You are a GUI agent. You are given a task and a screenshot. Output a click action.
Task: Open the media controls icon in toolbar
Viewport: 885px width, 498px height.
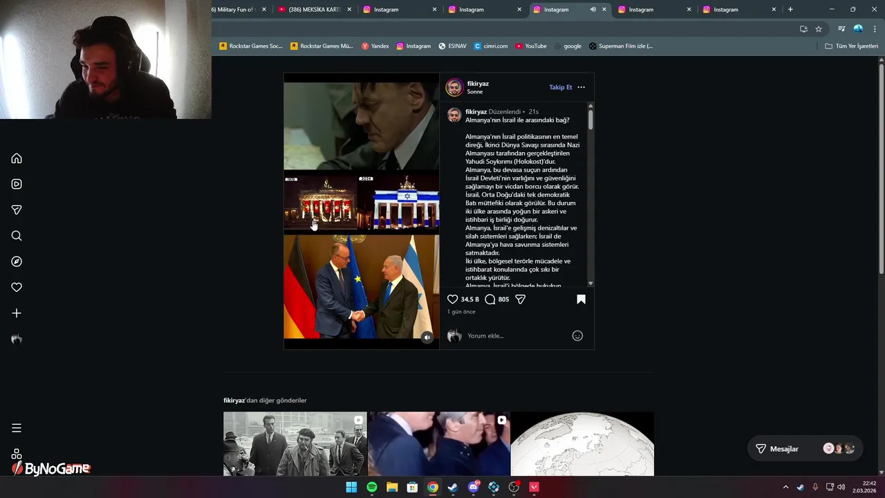coord(841,29)
